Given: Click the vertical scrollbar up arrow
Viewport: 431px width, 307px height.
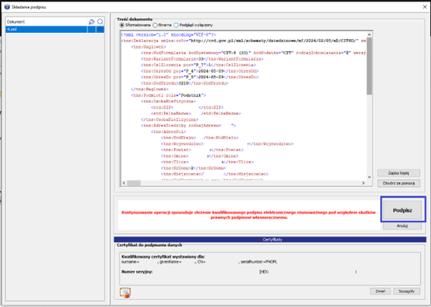Looking at the screenshot, I should pos(368,33).
